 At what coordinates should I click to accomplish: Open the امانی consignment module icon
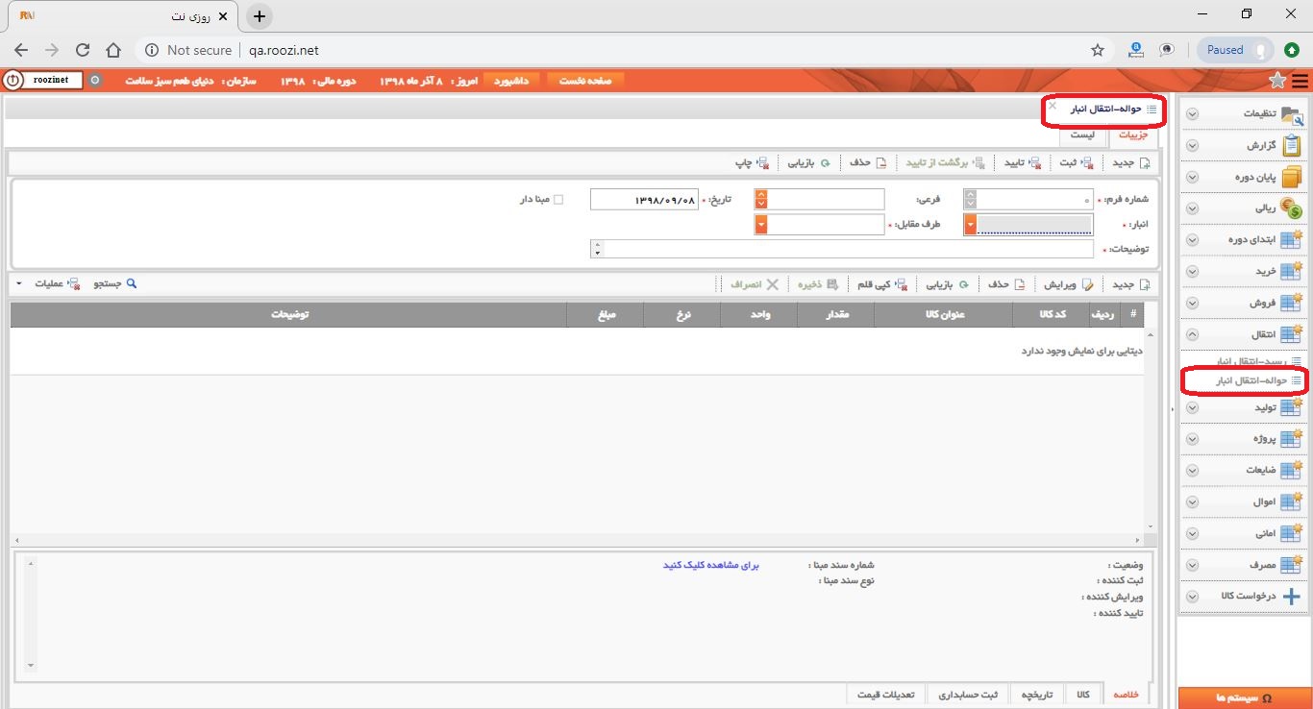tap(1291, 534)
